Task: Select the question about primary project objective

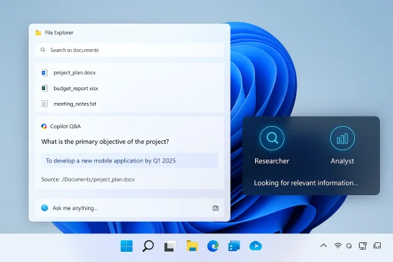Action: tap(105, 142)
